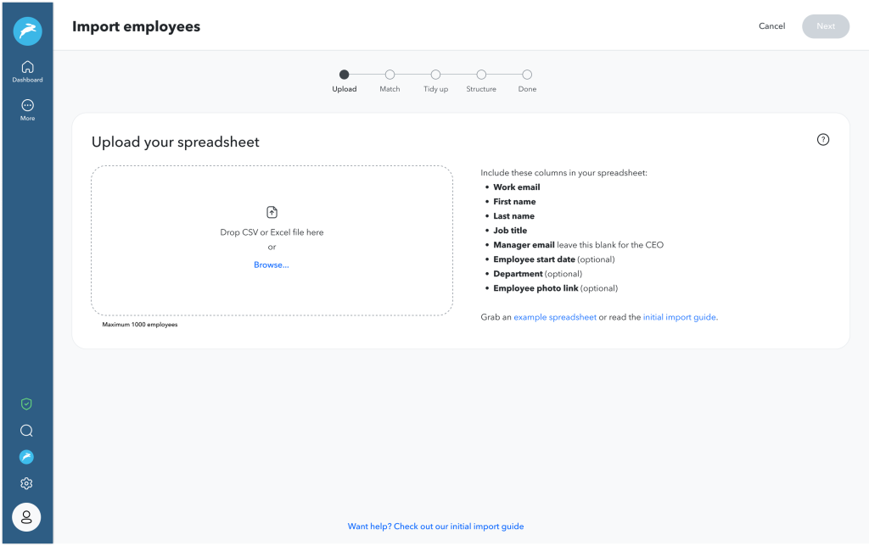Viewport: 869px width, 546px height.
Task: Select the blue dolphin icon near the bottom sidebar
Action: [26, 457]
